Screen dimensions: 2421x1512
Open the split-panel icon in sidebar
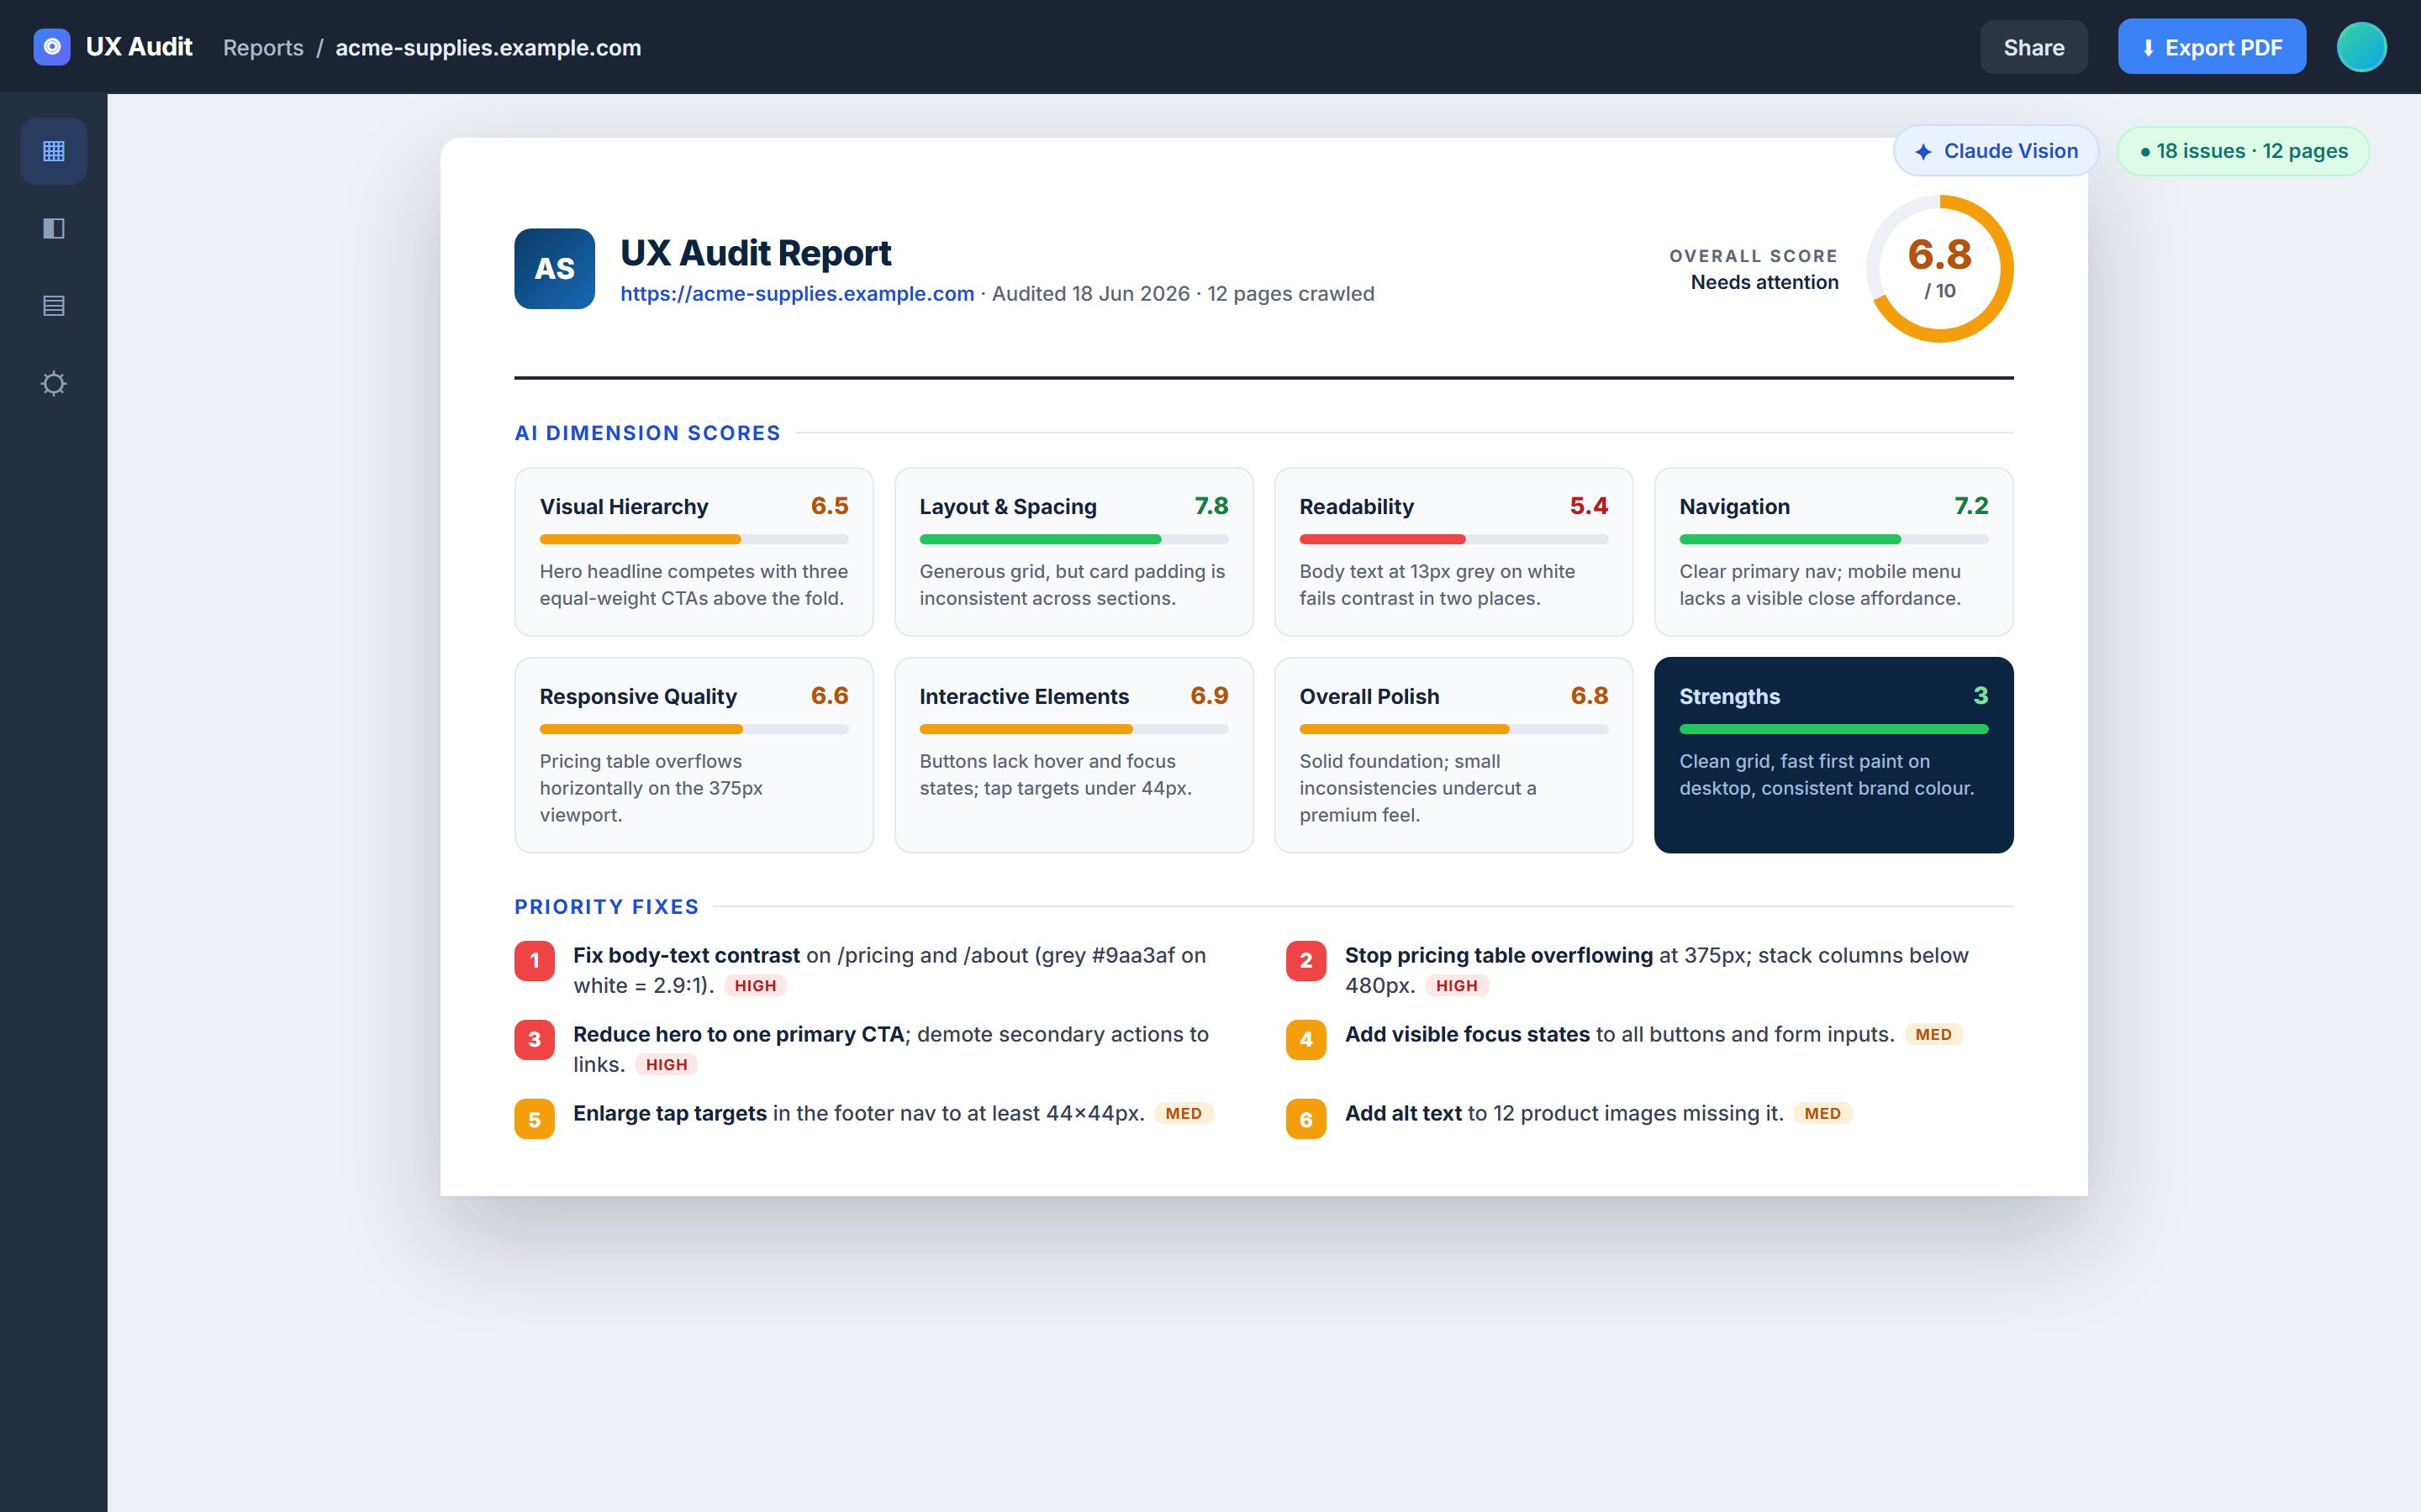[54, 229]
